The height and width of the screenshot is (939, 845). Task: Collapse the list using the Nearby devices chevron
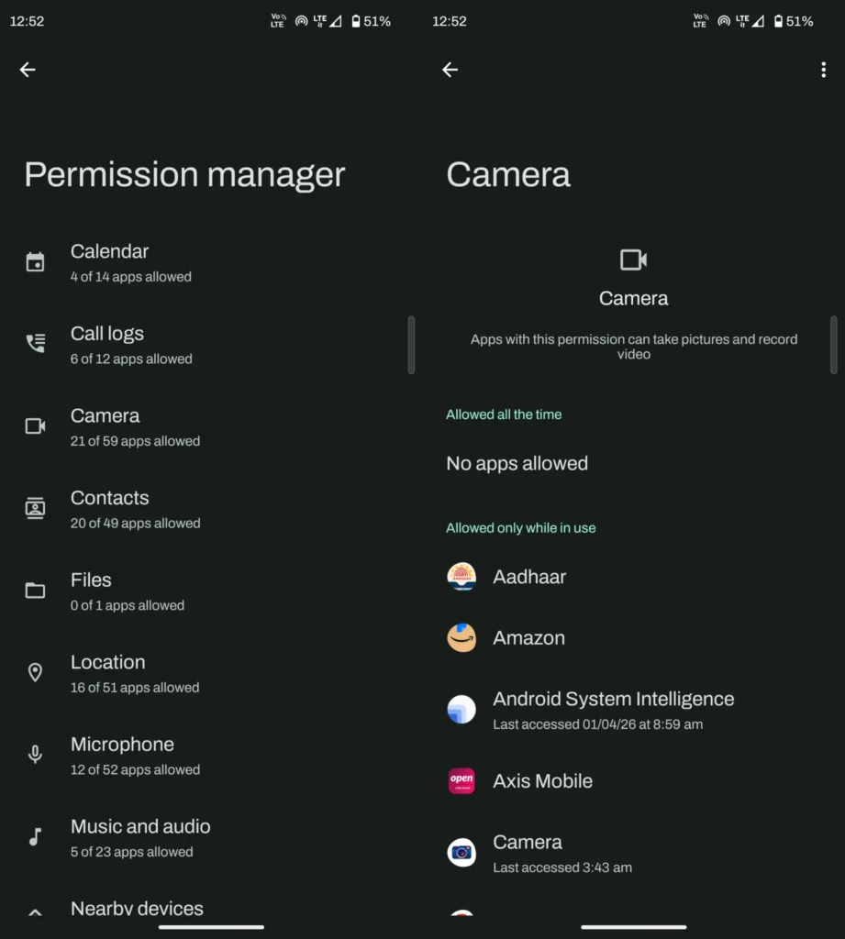pos(35,911)
